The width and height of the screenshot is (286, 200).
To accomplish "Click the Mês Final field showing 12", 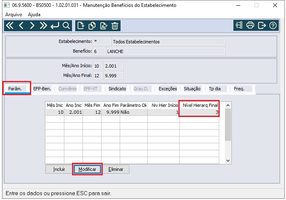I will pyautogui.click(x=98, y=76).
